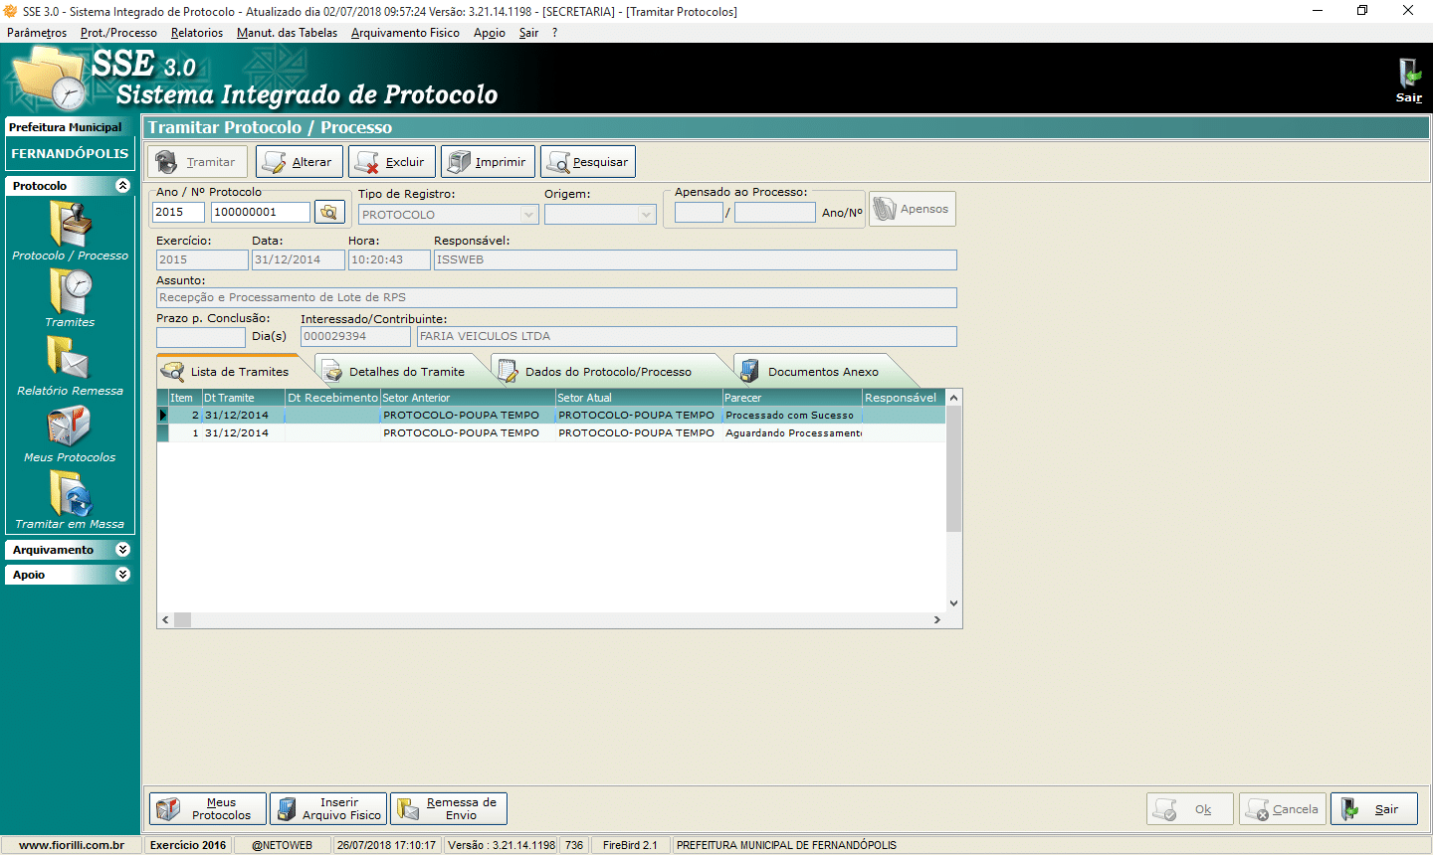Expand the Arquivamento sidebar section
Screen dimensions: 1433x855
point(122,550)
